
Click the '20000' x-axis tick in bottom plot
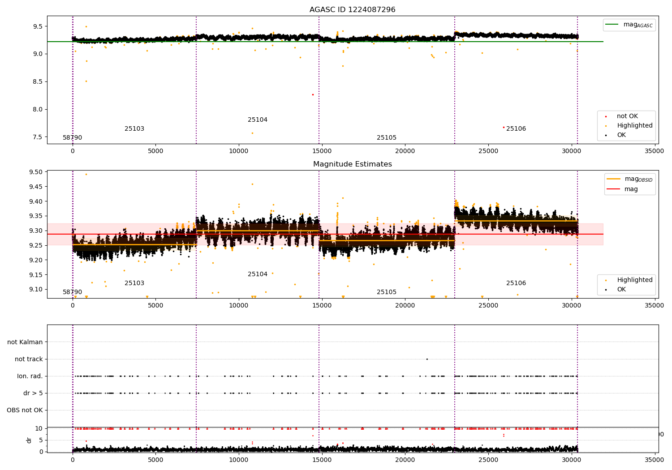click(405, 459)
